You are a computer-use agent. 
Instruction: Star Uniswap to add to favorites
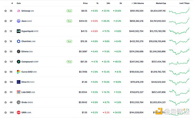click(x=5, y=11)
